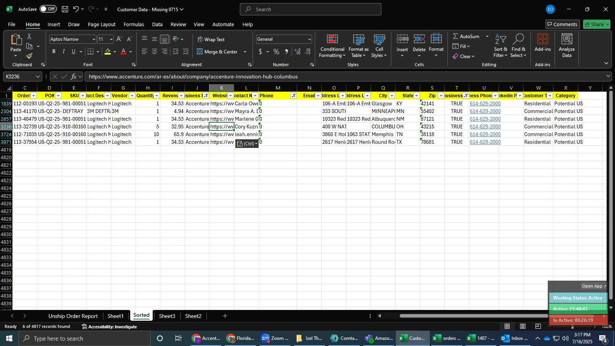The image size is (615, 346).
Task: Apply Percent Style number format
Action: [x=276, y=52]
